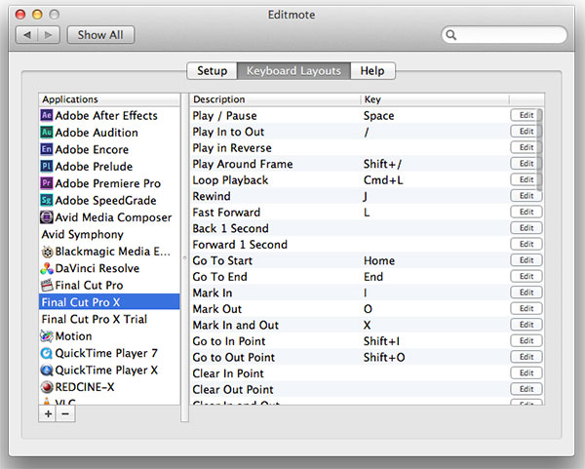The width and height of the screenshot is (585, 469).
Task: Click the Key column header
Action: point(435,99)
